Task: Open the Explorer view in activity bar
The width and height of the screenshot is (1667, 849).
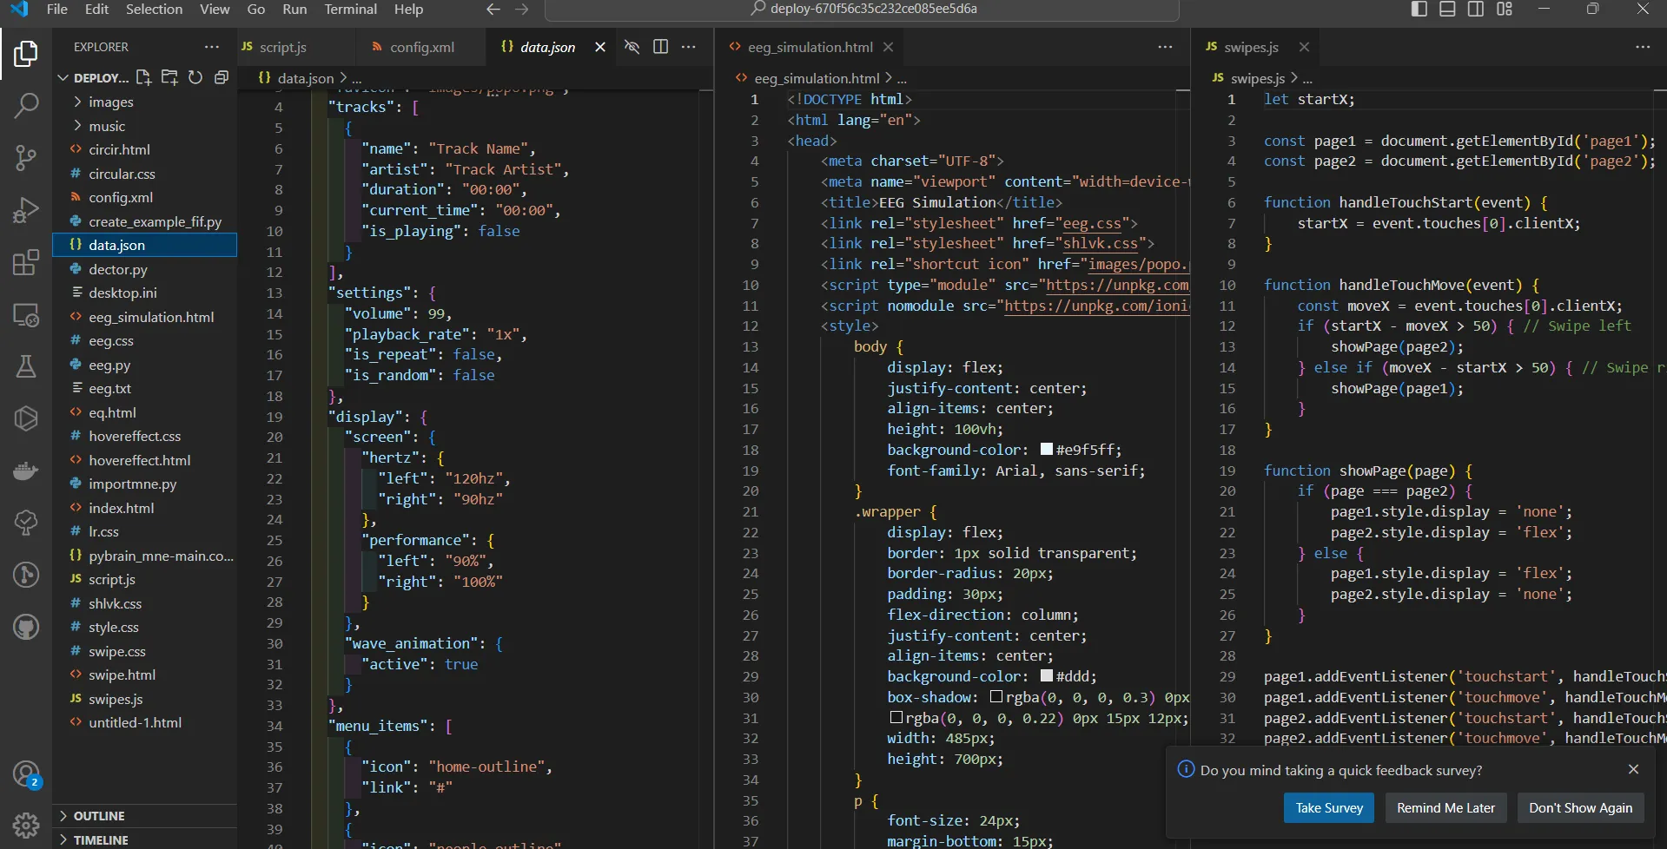Action: coord(26,54)
